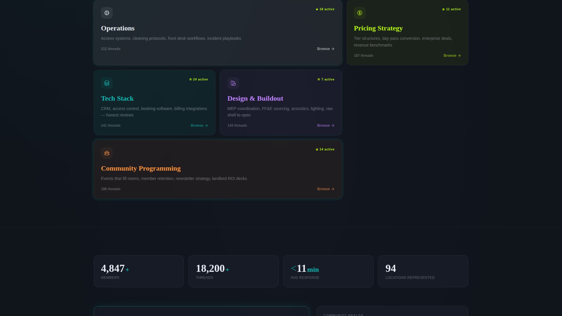
Task: Open the Community Programming heading
Action: click(141, 169)
